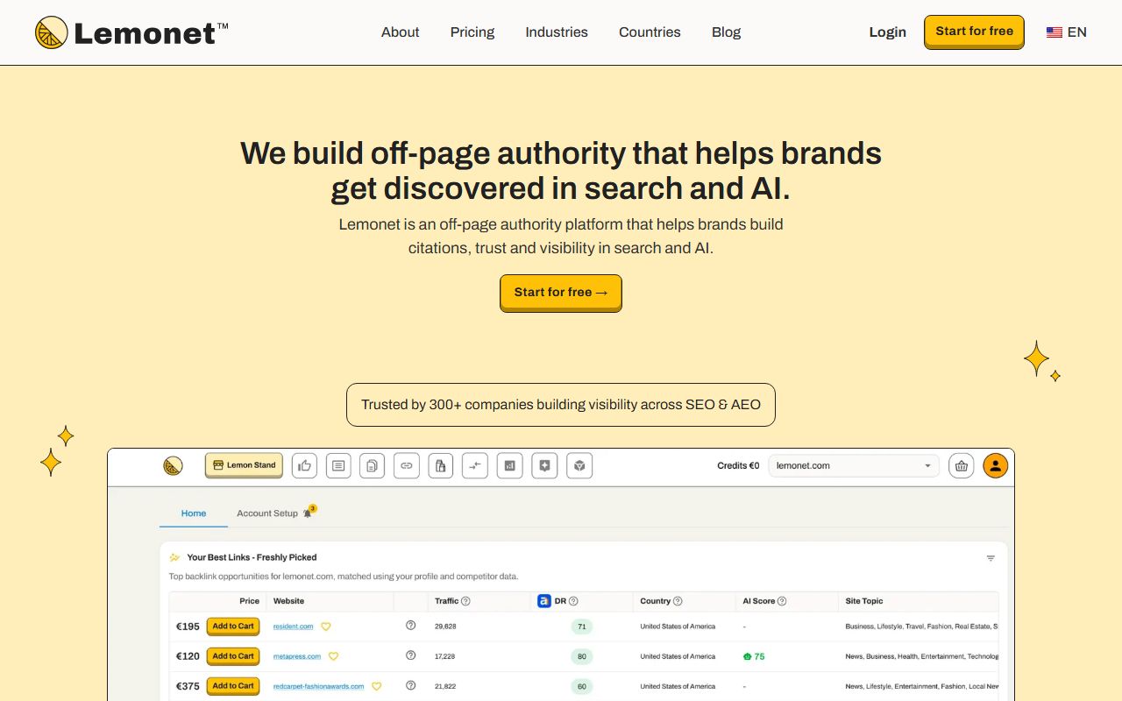1122x701 pixels.
Task: Click the sparkle badge toolbar icon
Action: (544, 465)
